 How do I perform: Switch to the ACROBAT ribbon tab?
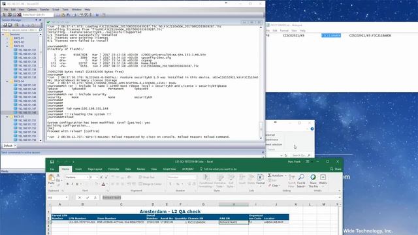point(187,169)
